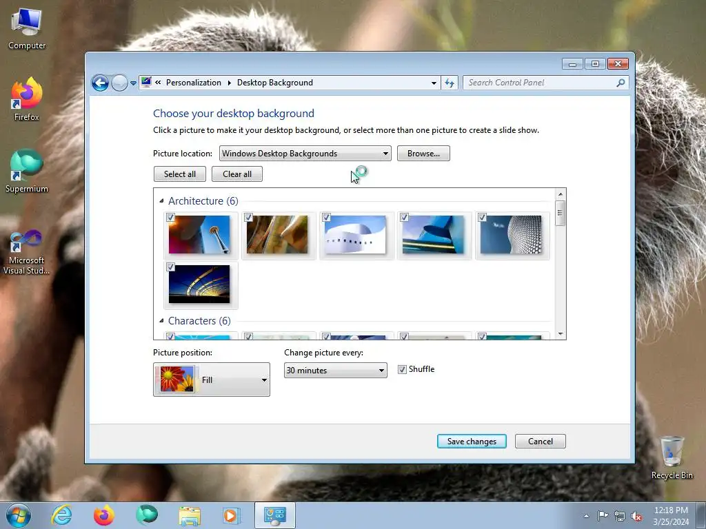
Task: Click Control Panel taskbar button
Action: (x=275, y=515)
